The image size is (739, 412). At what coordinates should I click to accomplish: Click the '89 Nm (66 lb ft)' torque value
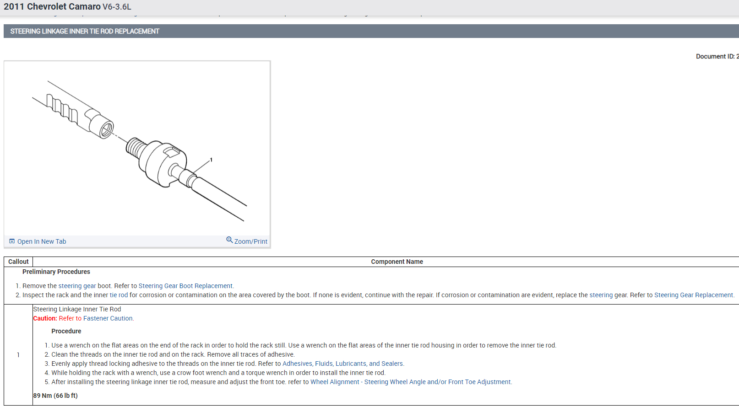55,396
